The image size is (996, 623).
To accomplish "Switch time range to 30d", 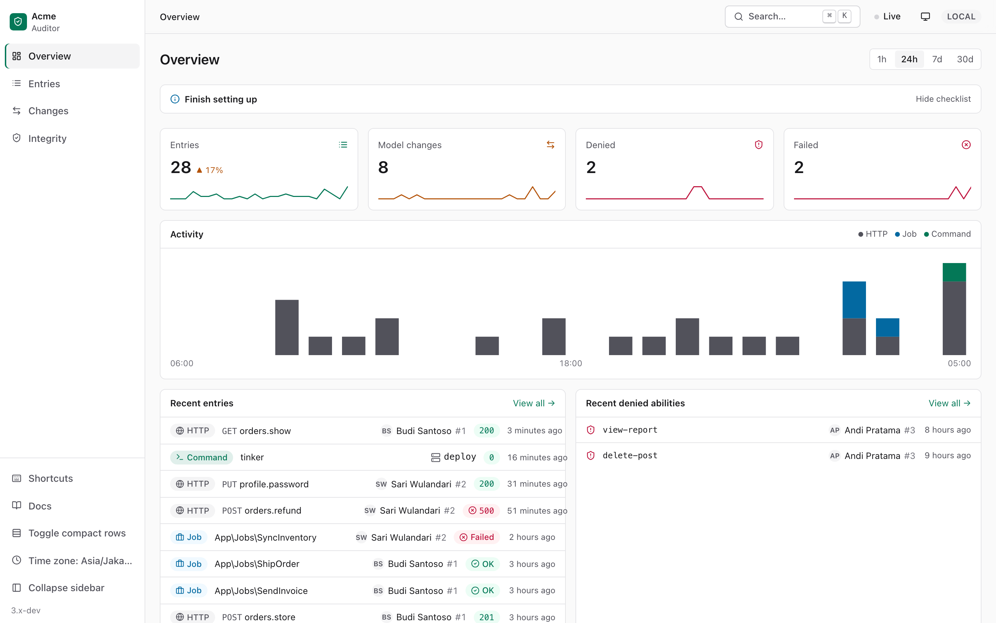I will pyautogui.click(x=965, y=59).
